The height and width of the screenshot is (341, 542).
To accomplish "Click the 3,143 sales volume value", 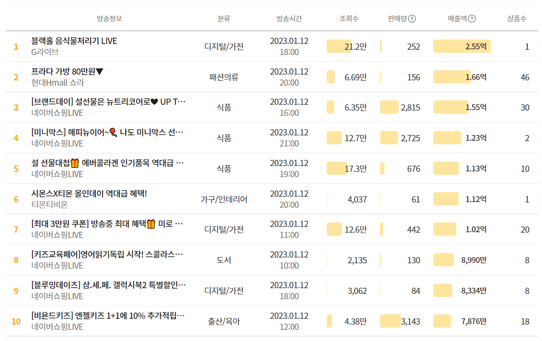I will point(411,321).
